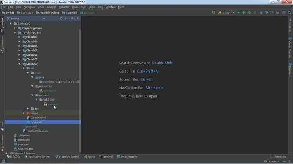Open Project Structure icon in toolbar
Image resolution: width=293 pixels, height=164 pixels.
tap(284, 13)
